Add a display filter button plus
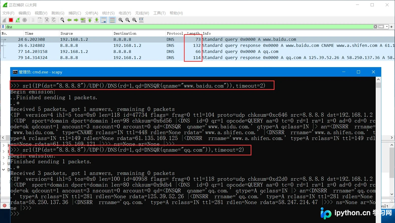The width and height of the screenshot is (395, 223). coord(391,27)
